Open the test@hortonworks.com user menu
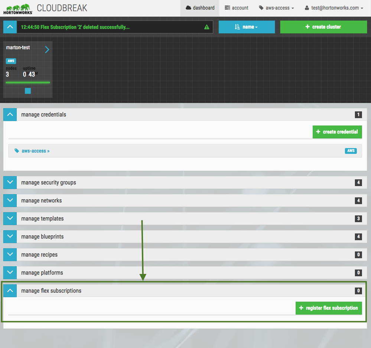The height and width of the screenshot is (348, 371). pos(335,8)
